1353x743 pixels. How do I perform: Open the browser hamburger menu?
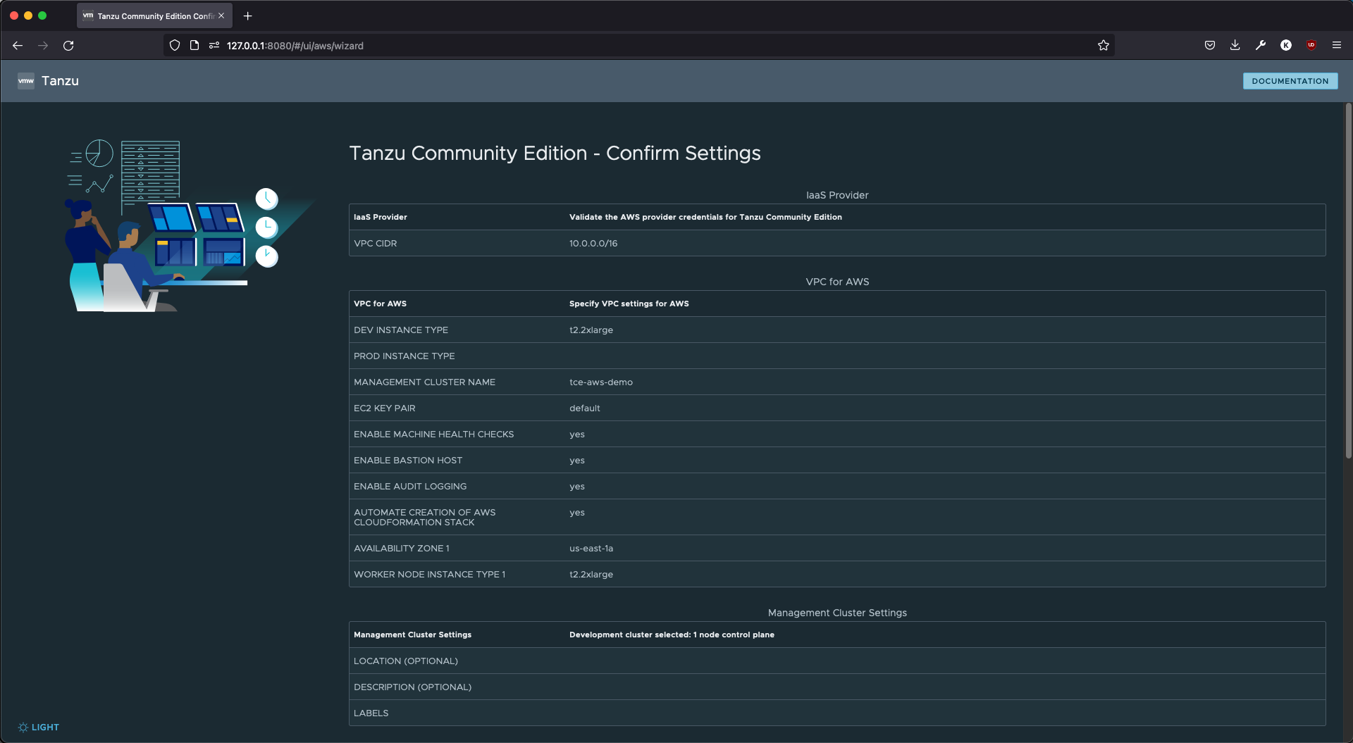click(1337, 46)
